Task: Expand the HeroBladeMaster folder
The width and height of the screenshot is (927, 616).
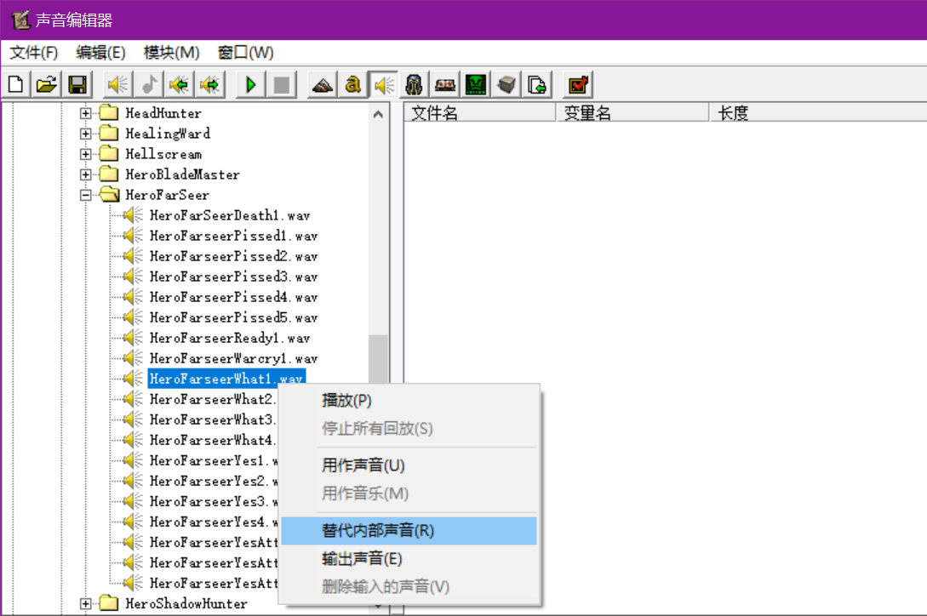Action: pyautogui.click(x=85, y=174)
